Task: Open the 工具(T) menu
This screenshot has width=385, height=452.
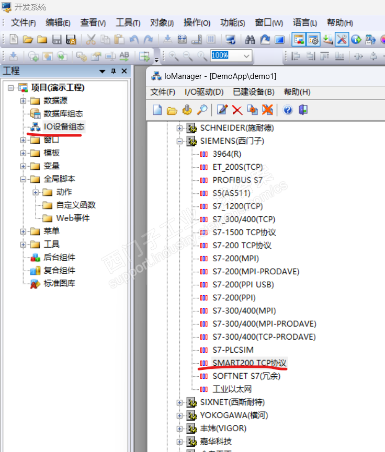Action: click(128, 23)
